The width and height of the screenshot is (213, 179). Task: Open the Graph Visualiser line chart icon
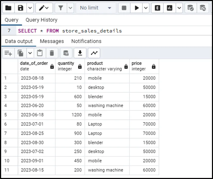click(x=94, y=53)
